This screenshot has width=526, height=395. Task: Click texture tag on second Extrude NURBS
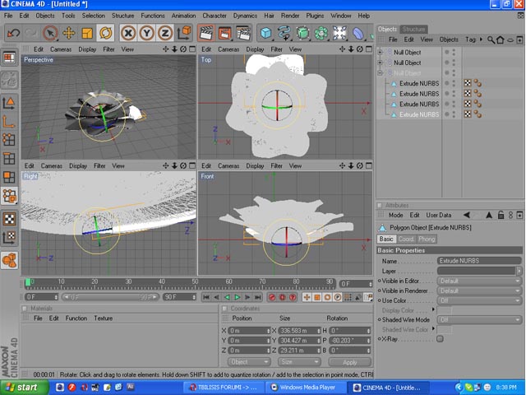coord(468,94)
